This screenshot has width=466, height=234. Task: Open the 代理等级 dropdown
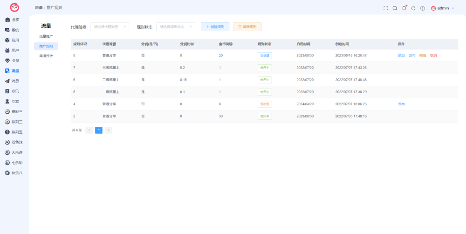(110, 27)
